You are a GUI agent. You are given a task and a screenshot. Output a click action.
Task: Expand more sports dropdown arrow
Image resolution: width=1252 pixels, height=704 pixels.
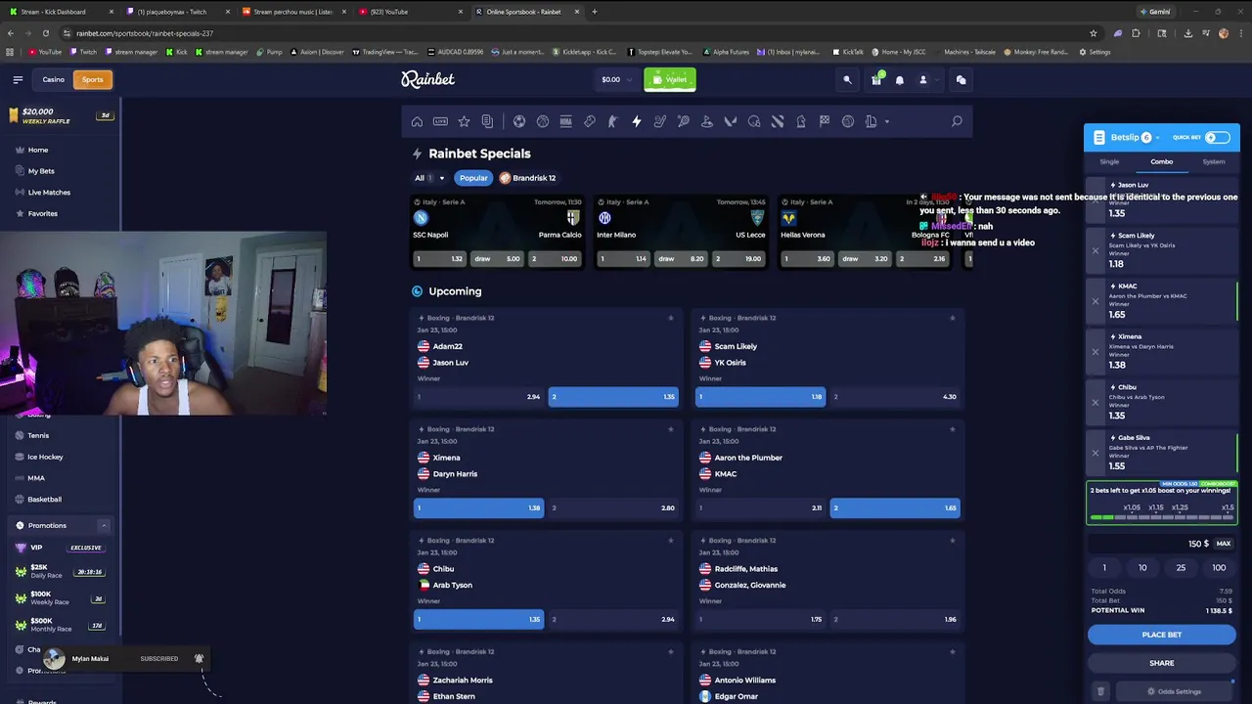tap(887, 122)
